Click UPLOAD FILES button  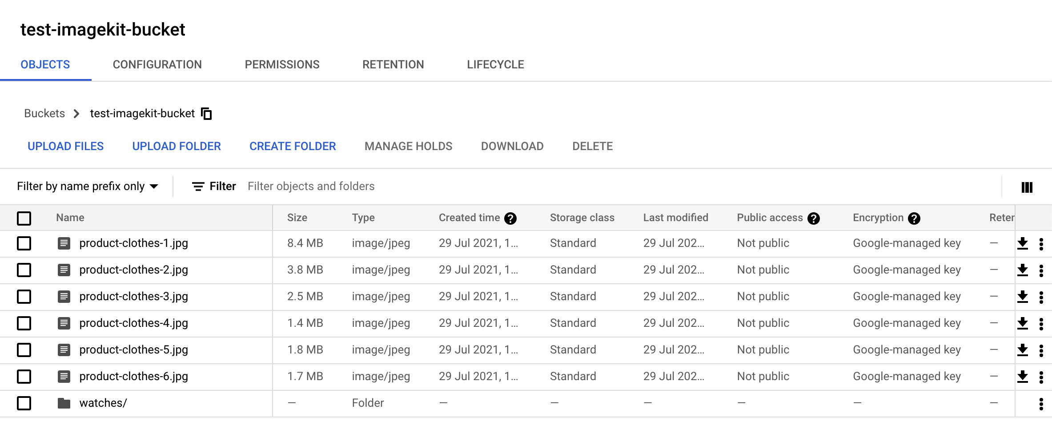pyautogui.click(x=65, y=146)
